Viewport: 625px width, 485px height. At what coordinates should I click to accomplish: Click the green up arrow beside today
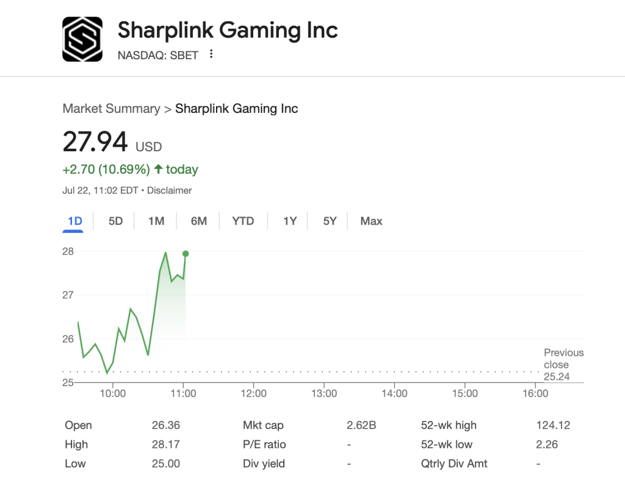(x=158, y=169)
